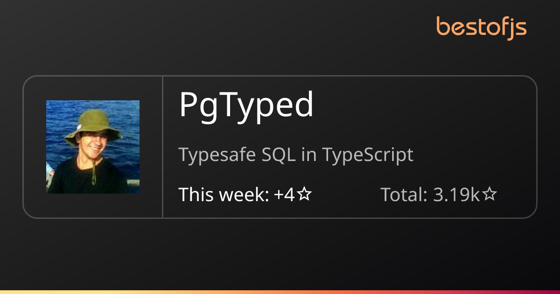This screenshot has width=560, height=294.
Task: Click the 3.19k total star count
Action: pyautogui.click(x=456, y=195)
